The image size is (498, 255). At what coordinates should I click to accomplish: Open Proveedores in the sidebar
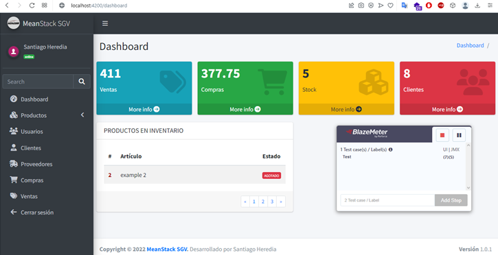[x=47, y=164]
